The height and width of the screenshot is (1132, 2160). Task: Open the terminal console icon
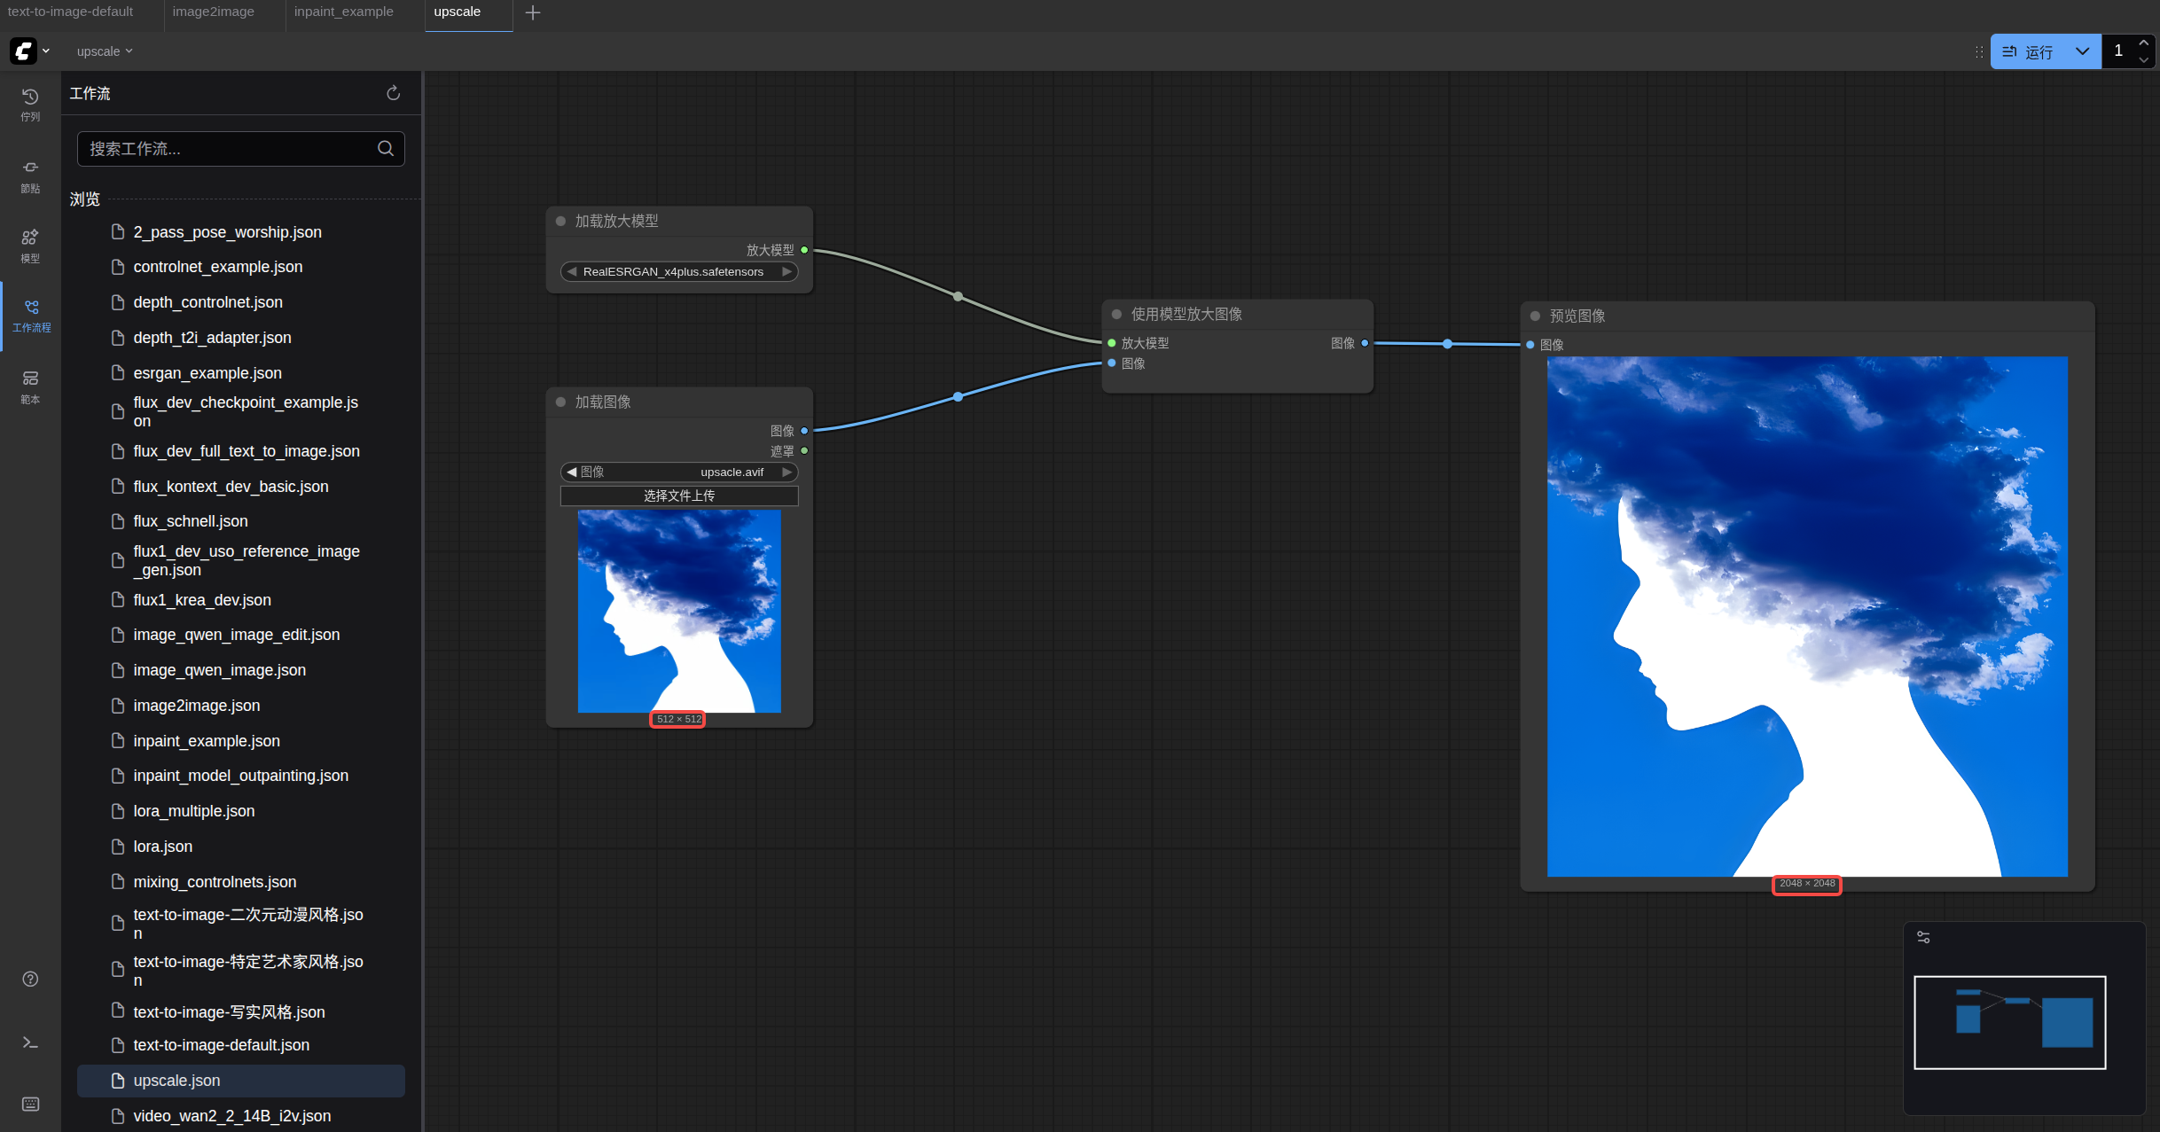coord(30,1042)
